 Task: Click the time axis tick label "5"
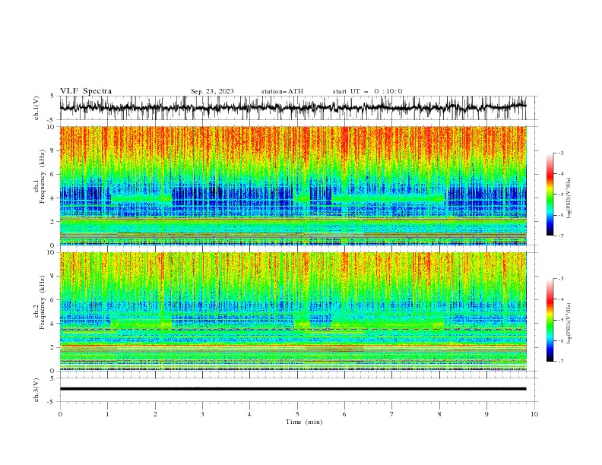(x=297, y=414)
